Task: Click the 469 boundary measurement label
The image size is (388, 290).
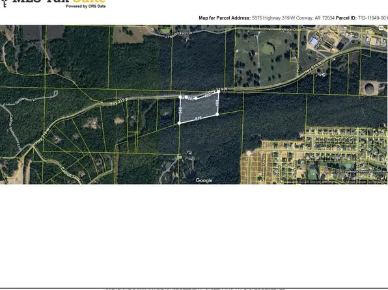Action: [x=217, y=103]
